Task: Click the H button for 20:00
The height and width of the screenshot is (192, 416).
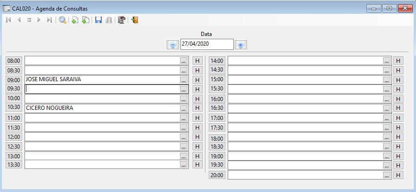Action: [x=398, y=175]
